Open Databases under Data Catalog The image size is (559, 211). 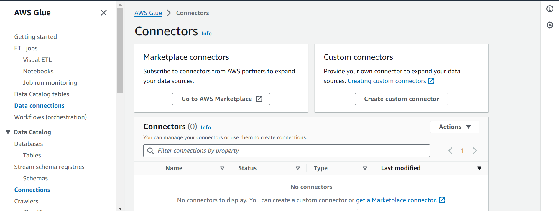pyautogui.click(x=29, y=144)
